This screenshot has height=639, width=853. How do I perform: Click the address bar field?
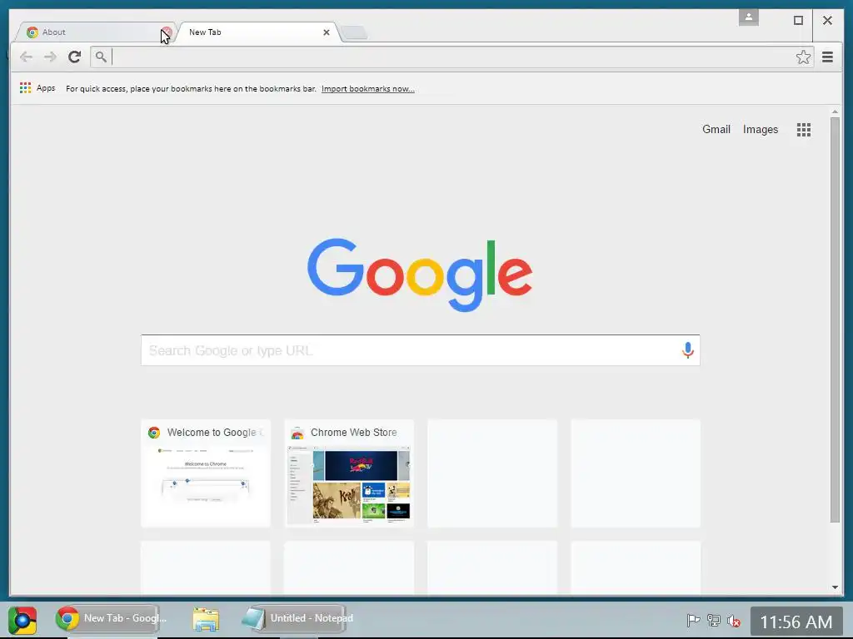pos(451,57)
